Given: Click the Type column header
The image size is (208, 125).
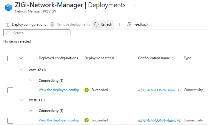Looking at the screenshot, I should [x=187, y=58].
